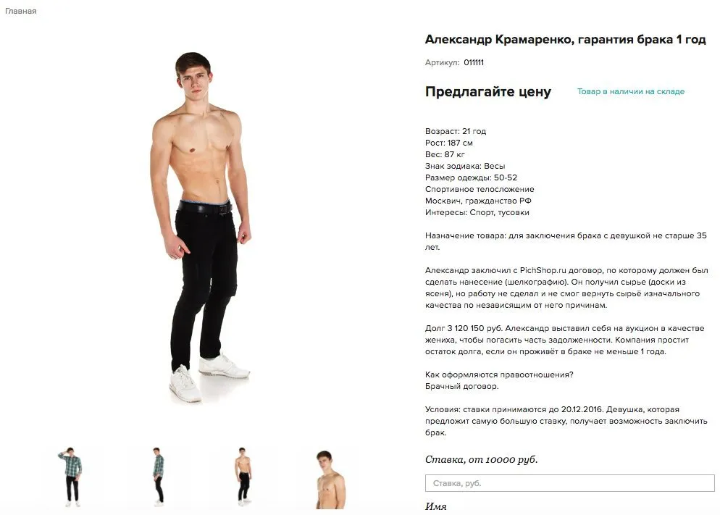Click the Долг 3 120 150 руб. text
Image resolution: width=720 pixels, height=515 pixels.
(464, 328)
